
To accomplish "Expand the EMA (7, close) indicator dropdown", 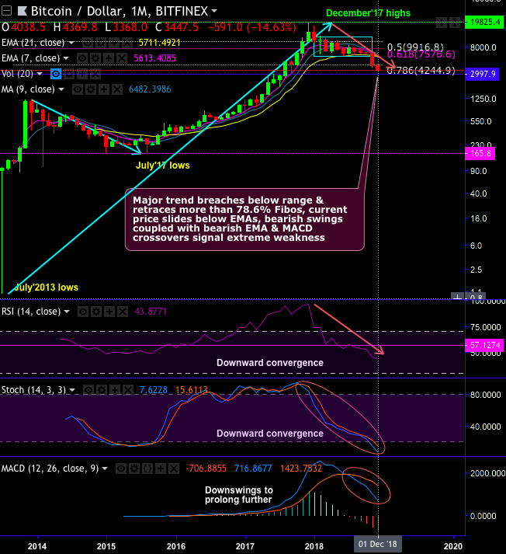I will coord(66,58).
